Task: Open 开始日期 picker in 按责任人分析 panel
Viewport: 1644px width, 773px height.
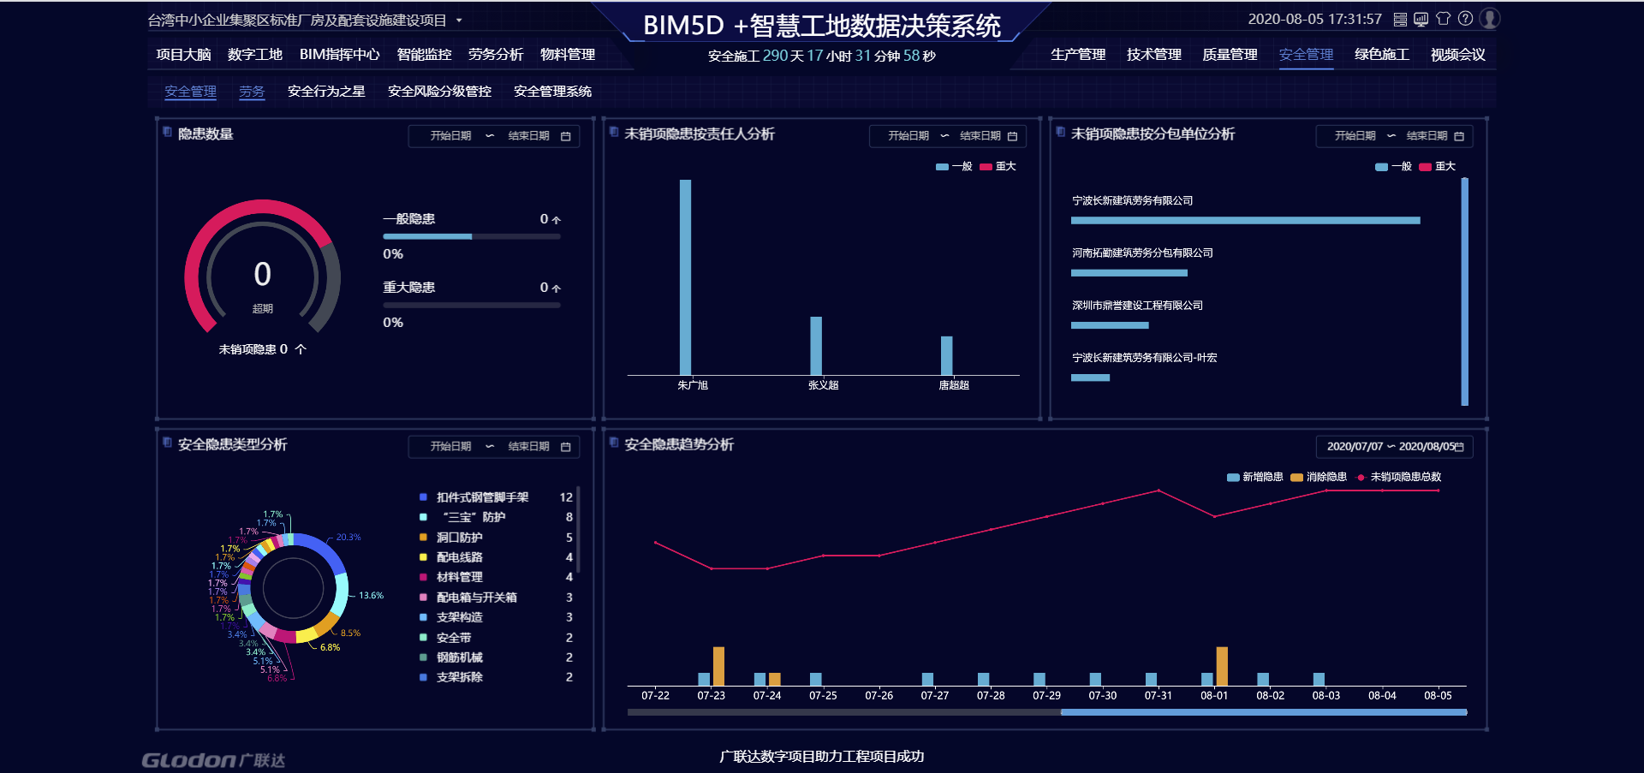Action: [x=908, y=136]
